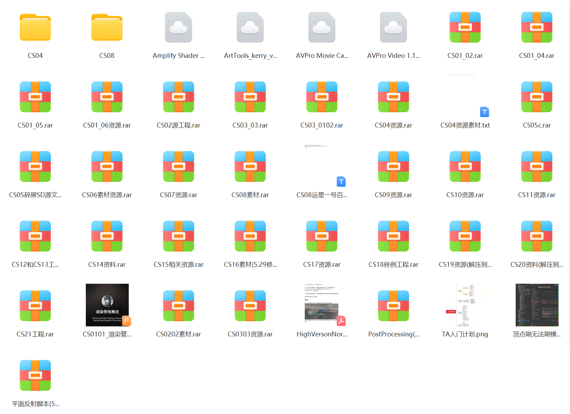Open the CS08 folder
Viewport: 570px width, 414px height.
(x=107, y=28)
